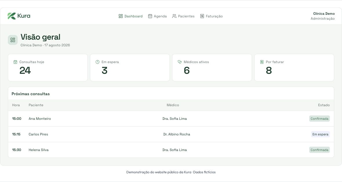Image resolution: width=342 pixels, height=182 pixels.
Task: Select the Em espera count 3
Action: (x=104, y=71)
